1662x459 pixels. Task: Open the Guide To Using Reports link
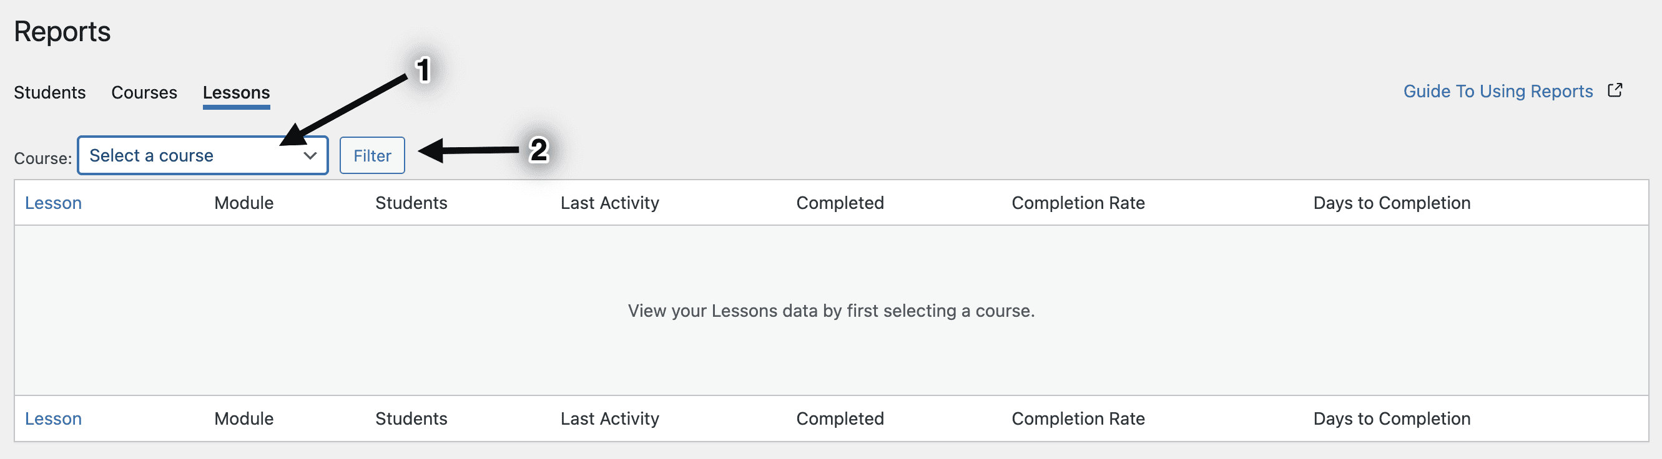click(x=1498, y=91)
